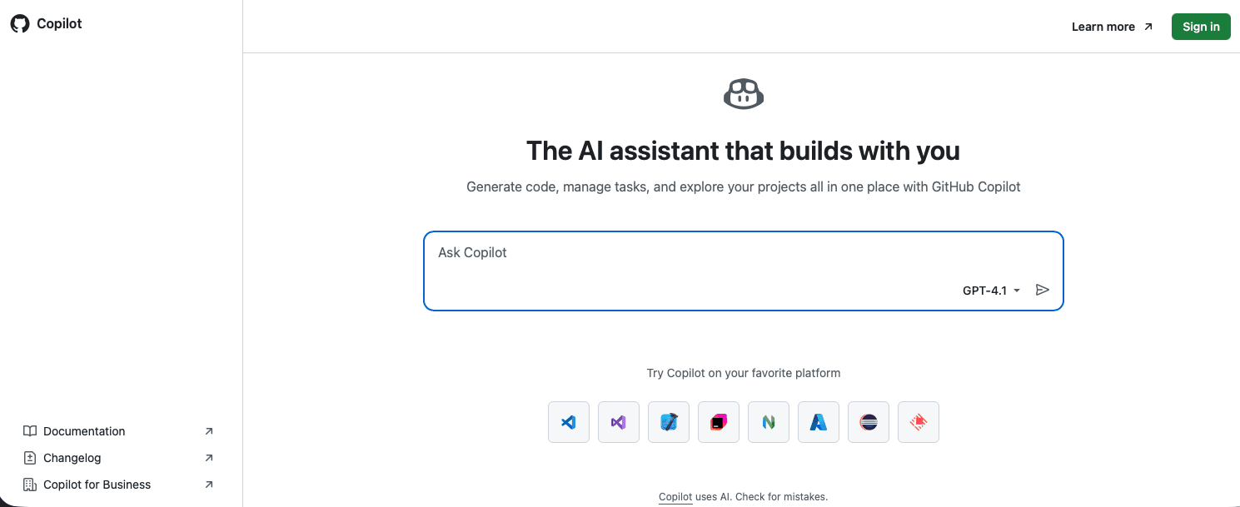The height and width of the screenshot is (507, 1240).
Task: Click the Azure platform icon
Action: tap(818, 422)
